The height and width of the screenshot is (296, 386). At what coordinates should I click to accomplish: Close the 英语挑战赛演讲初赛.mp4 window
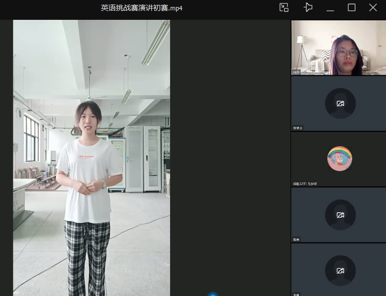373,7
